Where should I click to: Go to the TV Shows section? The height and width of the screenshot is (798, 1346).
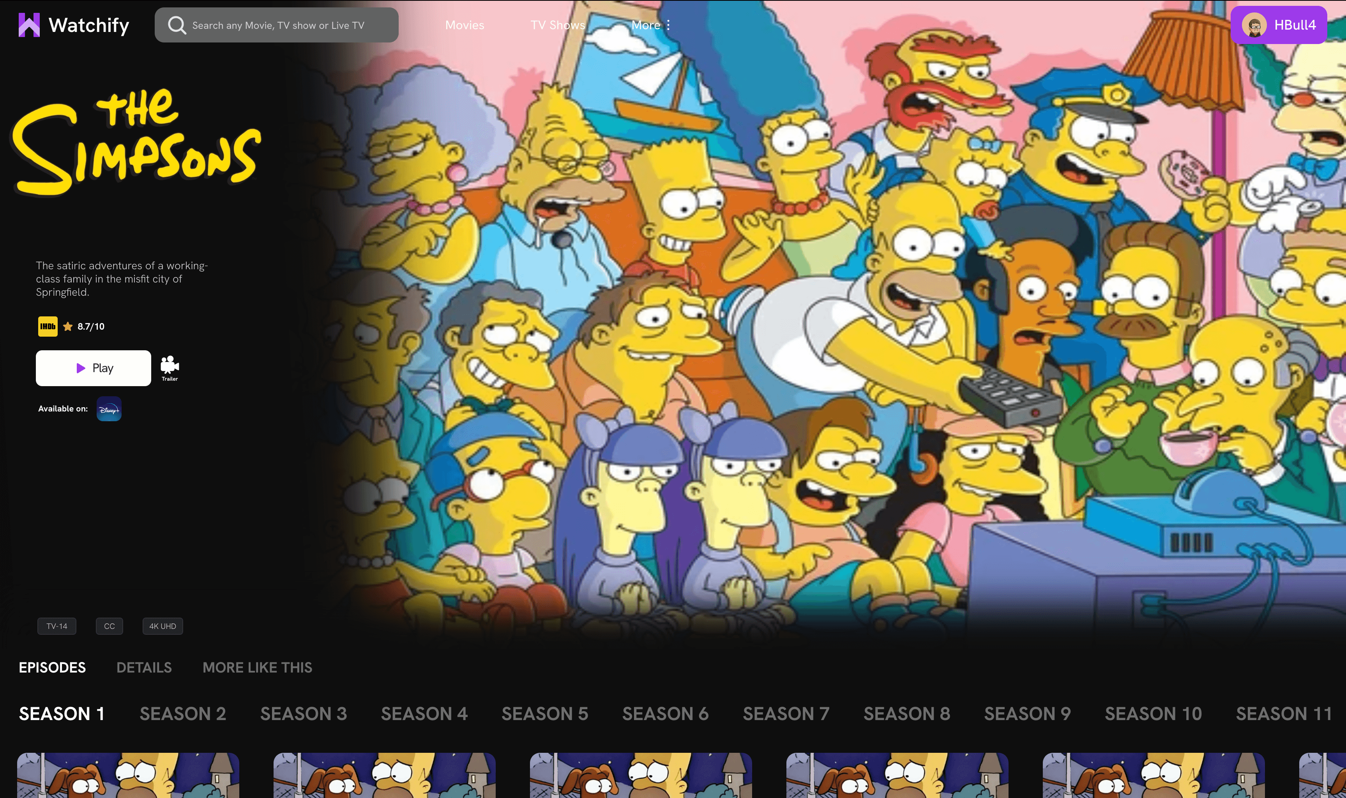558,25
